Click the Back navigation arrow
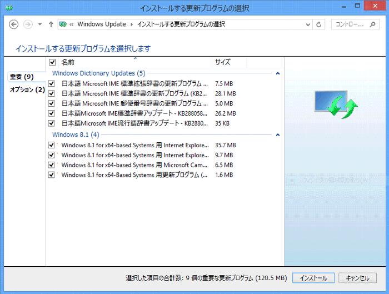This screenshot has width=389, height=294. click(x=14, y=24)
